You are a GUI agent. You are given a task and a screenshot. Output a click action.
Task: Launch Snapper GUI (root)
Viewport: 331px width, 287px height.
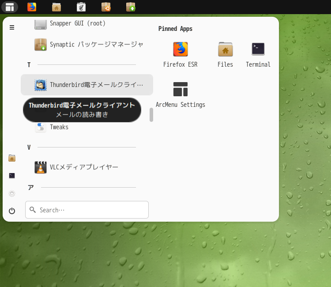click(x=87, y=24)
